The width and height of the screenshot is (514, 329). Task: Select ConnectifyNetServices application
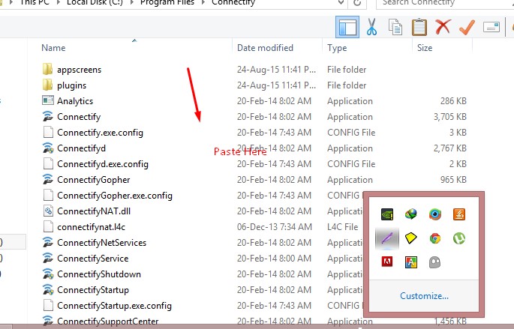point(101,243)
